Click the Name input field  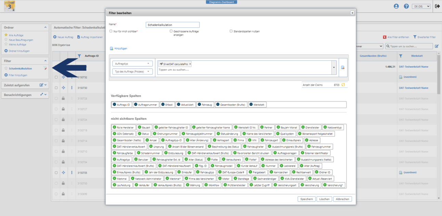(x=172, y=25)
